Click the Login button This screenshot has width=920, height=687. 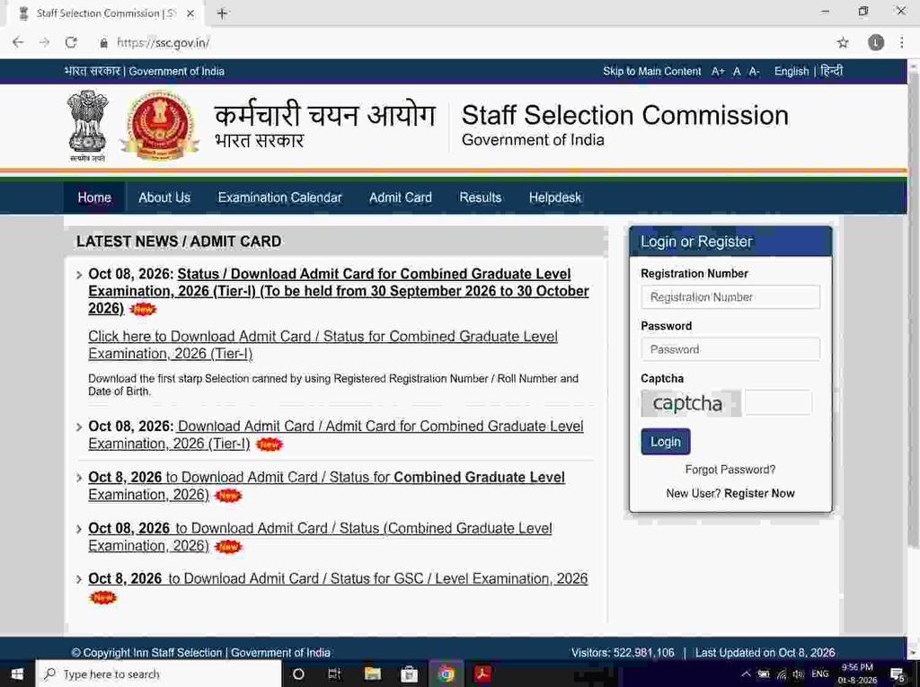click(x=666, y=442)
